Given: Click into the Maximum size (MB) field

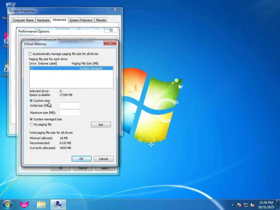Looking at the screenshot, I should point(70,112).
